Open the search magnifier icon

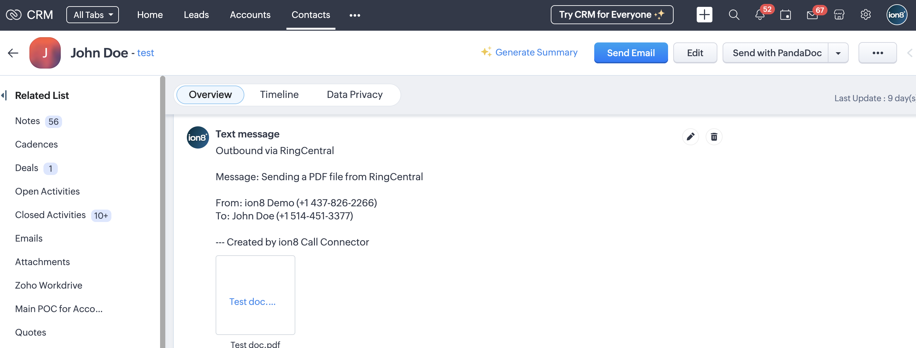734,15
